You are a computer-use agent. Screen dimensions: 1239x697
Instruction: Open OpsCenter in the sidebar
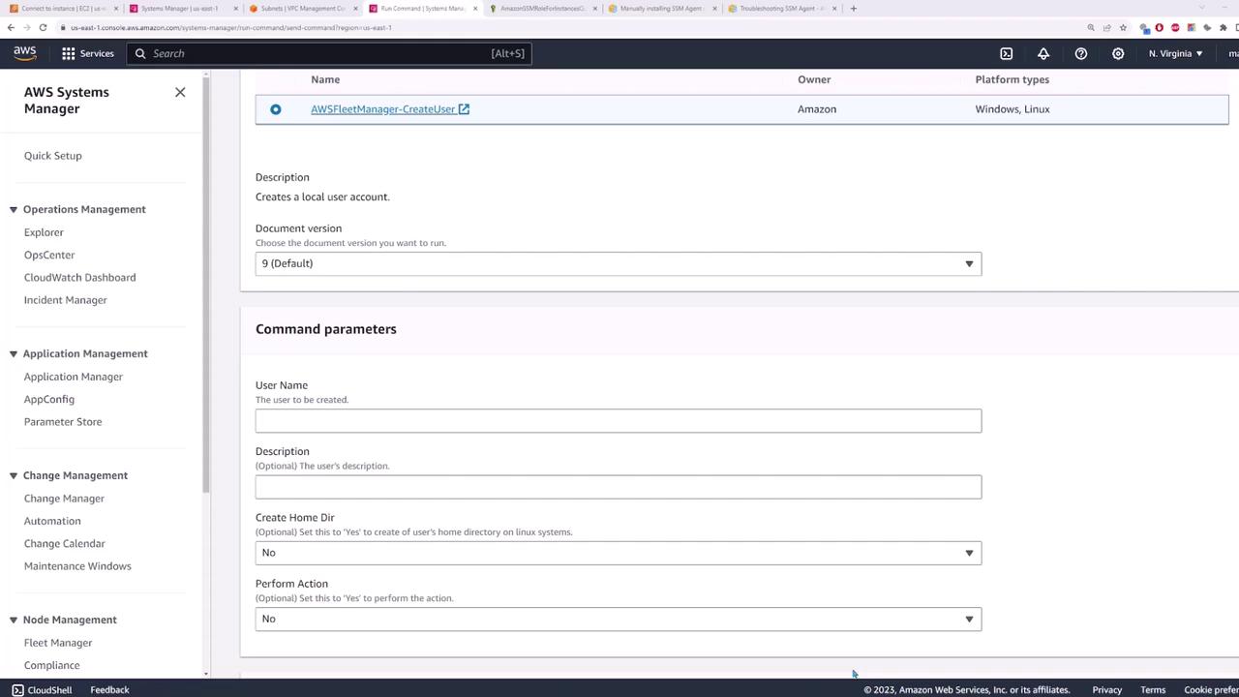[x=49, y=255]
